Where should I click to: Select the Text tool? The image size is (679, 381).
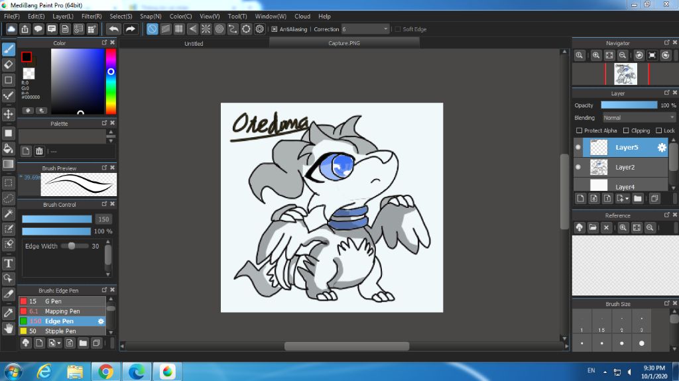pyautogui.click(x=8, y=263)
